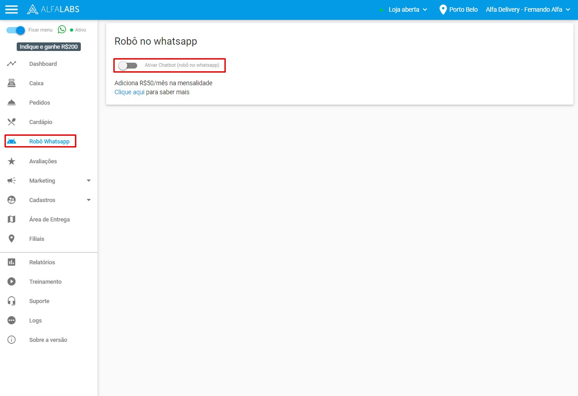Enable the Ativar Chatbot toggle
This screenshot has height=396, width=578.
(x=128, y=66)
